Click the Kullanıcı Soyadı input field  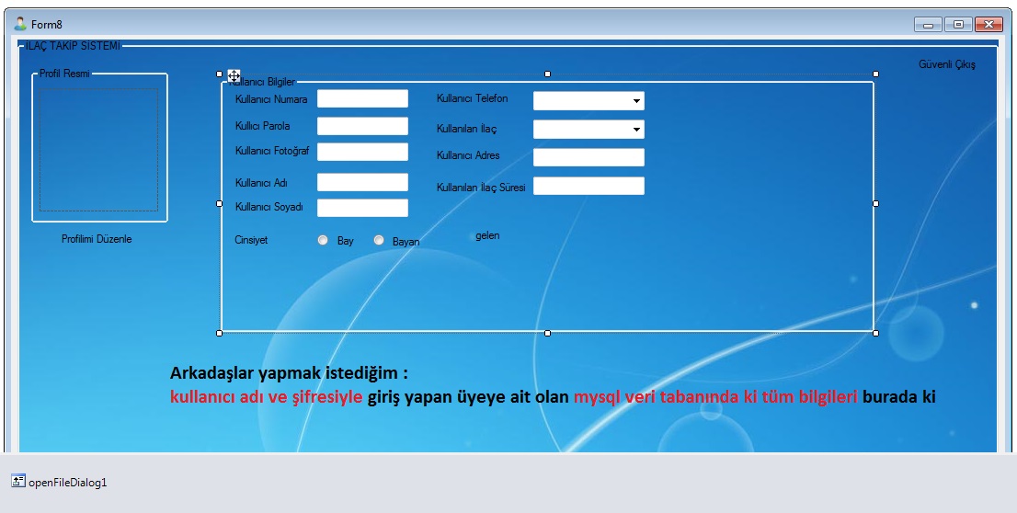362,208
